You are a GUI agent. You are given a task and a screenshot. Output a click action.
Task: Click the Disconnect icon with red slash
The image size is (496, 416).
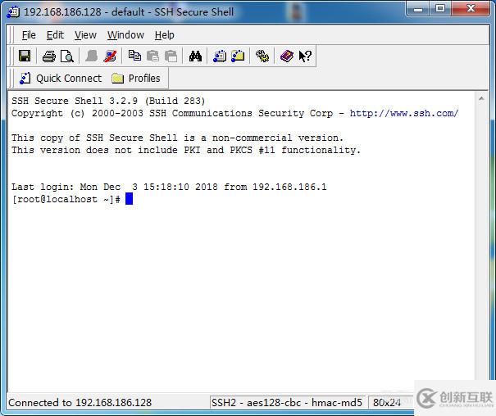[110, 57]
